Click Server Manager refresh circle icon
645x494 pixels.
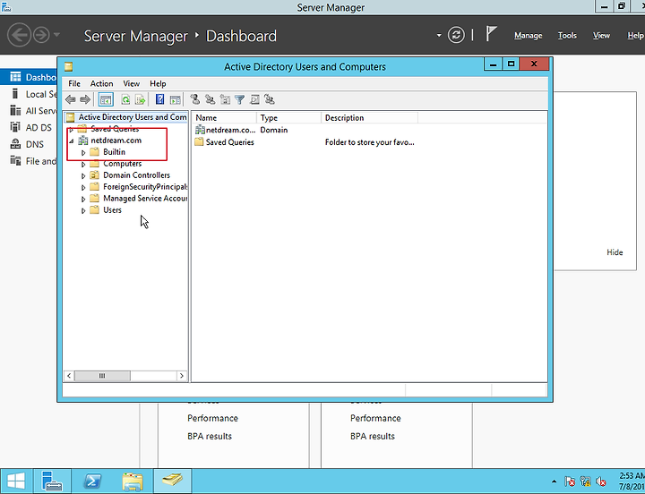[456, 35]
